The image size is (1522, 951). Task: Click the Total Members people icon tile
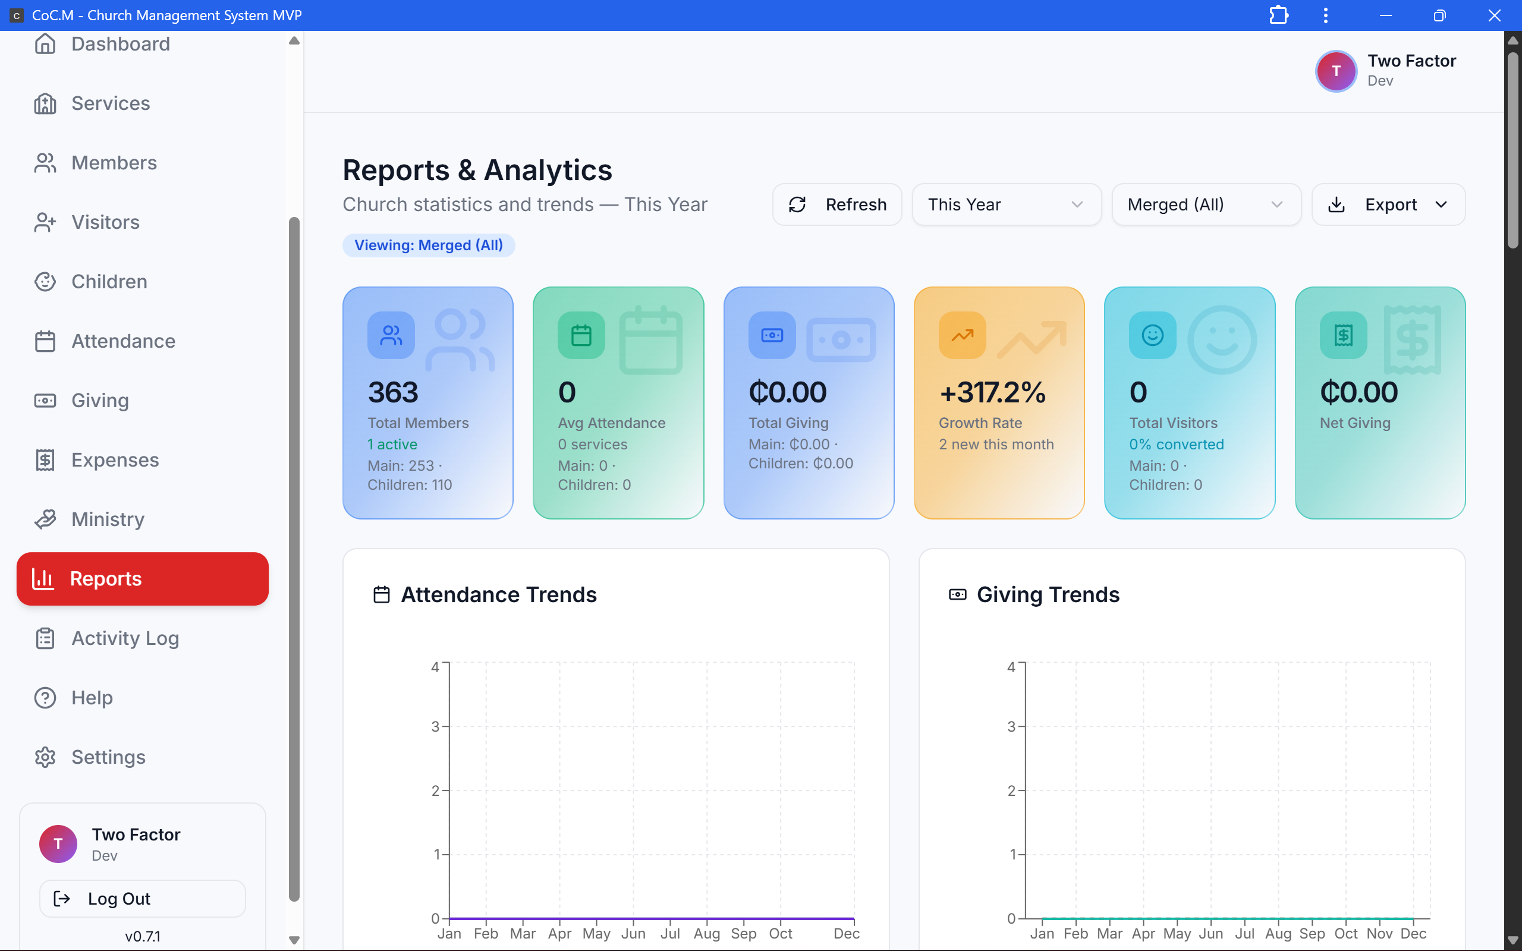click(x=391, y=335)
